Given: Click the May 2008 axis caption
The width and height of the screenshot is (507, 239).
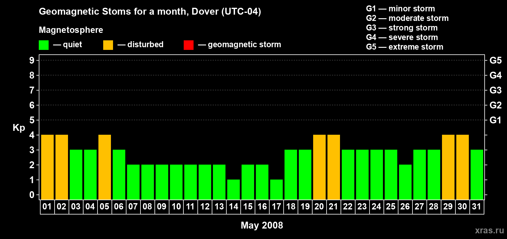Looking at the screenshot, I should tap(262, 225).
